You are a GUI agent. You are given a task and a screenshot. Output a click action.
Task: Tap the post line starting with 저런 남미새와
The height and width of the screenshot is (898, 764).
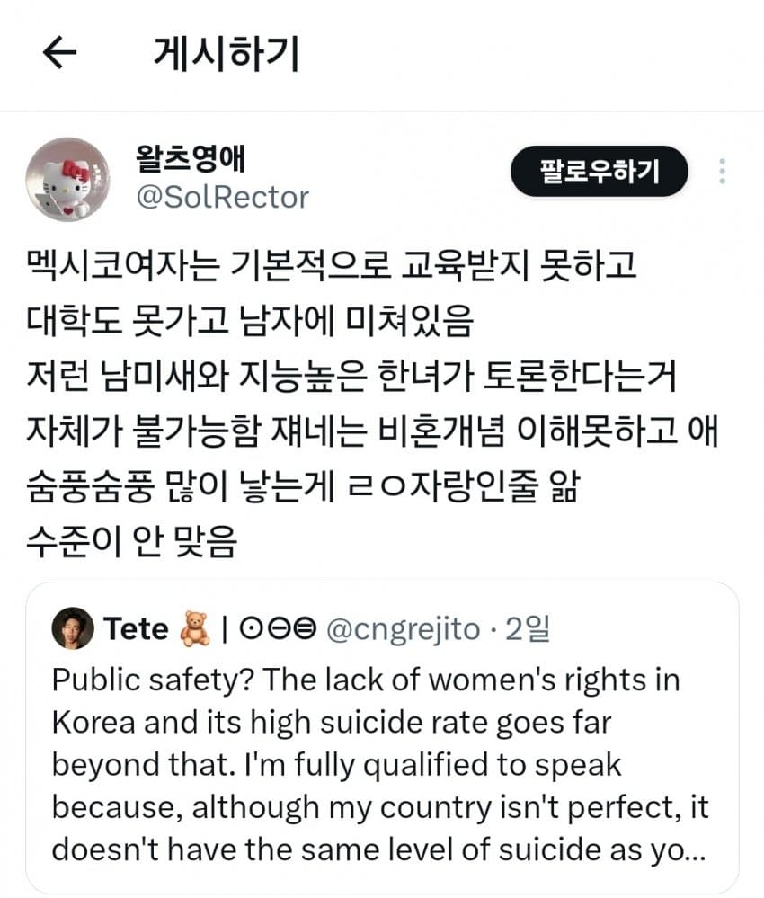(x=351, y=378)
